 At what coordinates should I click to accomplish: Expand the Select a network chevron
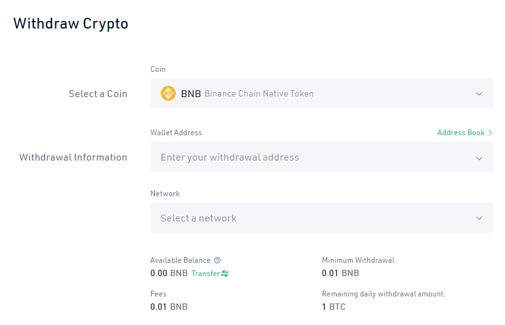(479, 218)
